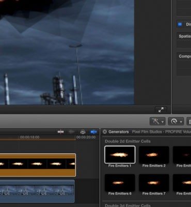Close the Generators browser
The width and height of the screenshot is (191, 207).
(104, 132)
